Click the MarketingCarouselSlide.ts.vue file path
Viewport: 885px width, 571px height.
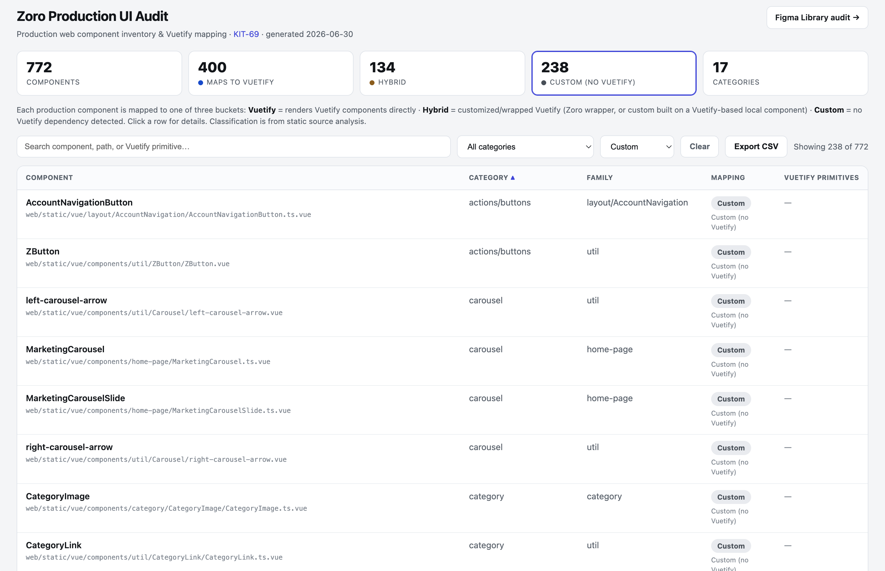point(158,410)
